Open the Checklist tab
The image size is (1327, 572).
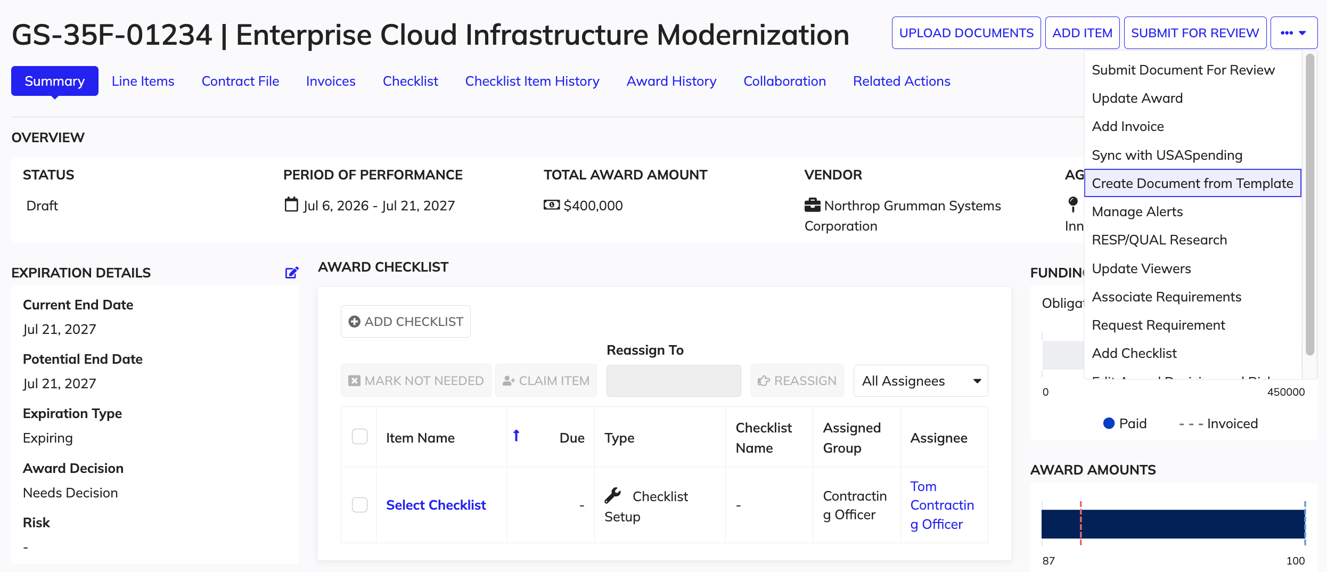tap(411, 81)
